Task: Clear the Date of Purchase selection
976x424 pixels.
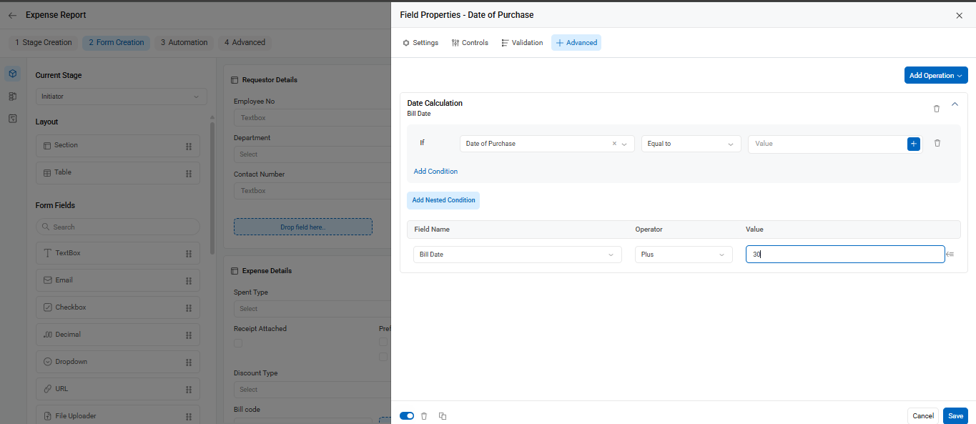Action: click(x=614, y=144)
